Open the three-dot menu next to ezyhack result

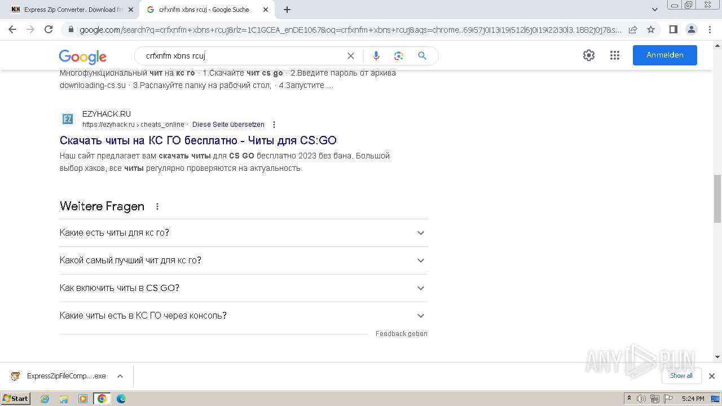click(274, 125)
